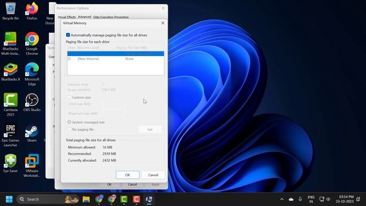The height and width of the screenshot is (206, 366).
Task: Launch BlueStacks X from desktop
Action: pyautogui.click(x=10, y=72)
